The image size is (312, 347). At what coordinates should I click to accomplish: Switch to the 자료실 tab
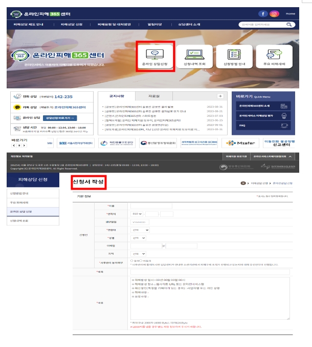[x=154, y=96]
